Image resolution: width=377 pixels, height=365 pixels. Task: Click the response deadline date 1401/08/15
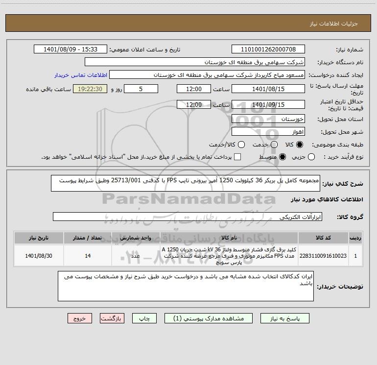click(268, 89)
